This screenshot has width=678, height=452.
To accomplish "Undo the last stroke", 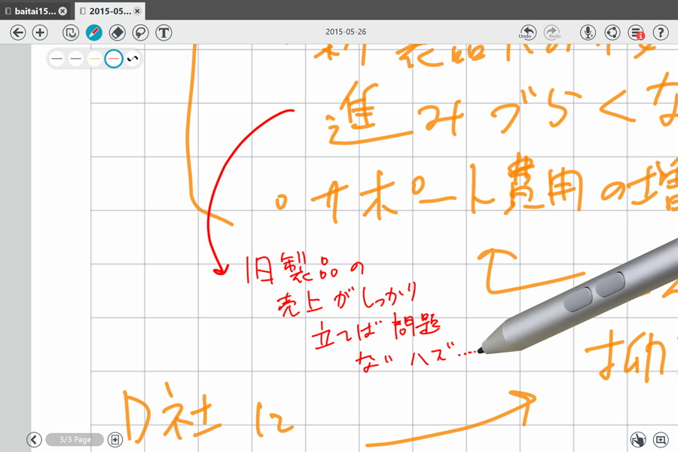I will tap(527, 32).
